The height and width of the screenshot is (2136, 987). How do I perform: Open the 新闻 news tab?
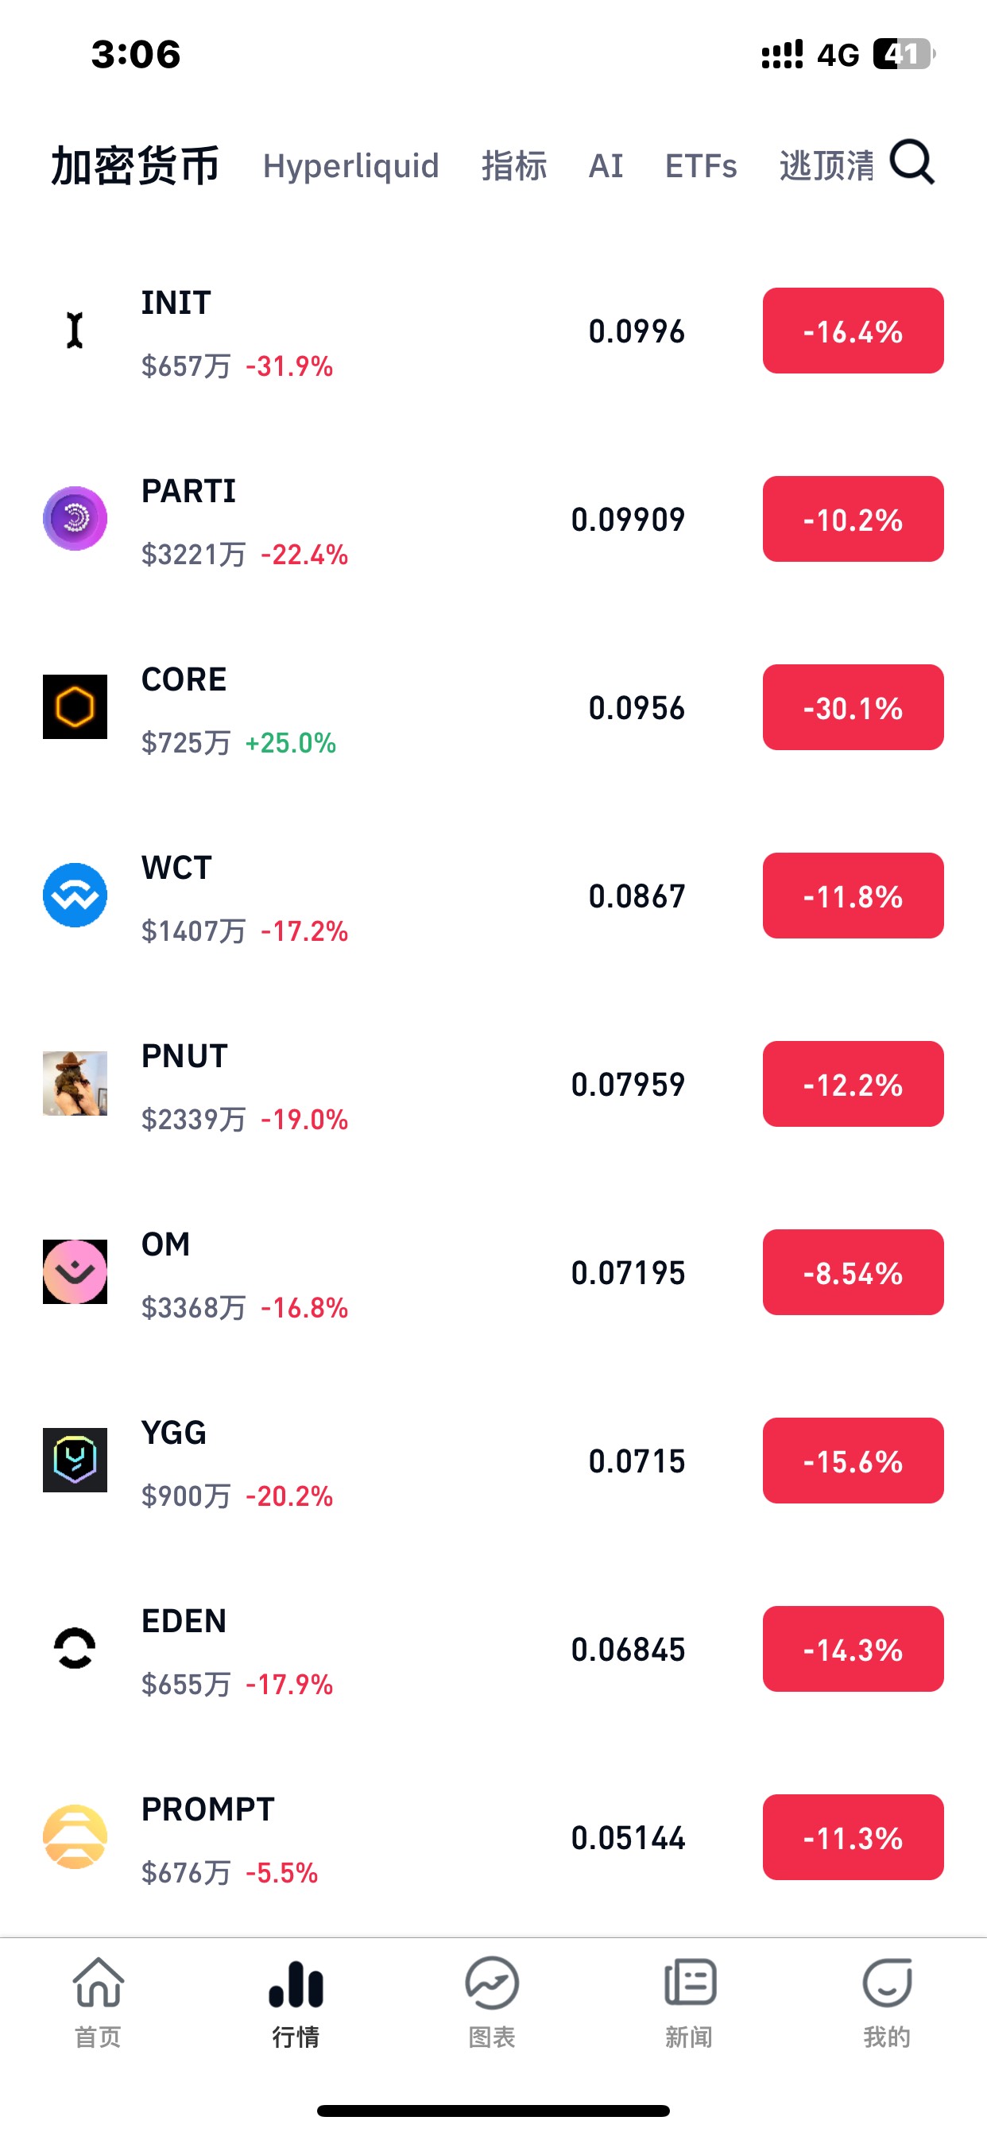point(689,2000)
